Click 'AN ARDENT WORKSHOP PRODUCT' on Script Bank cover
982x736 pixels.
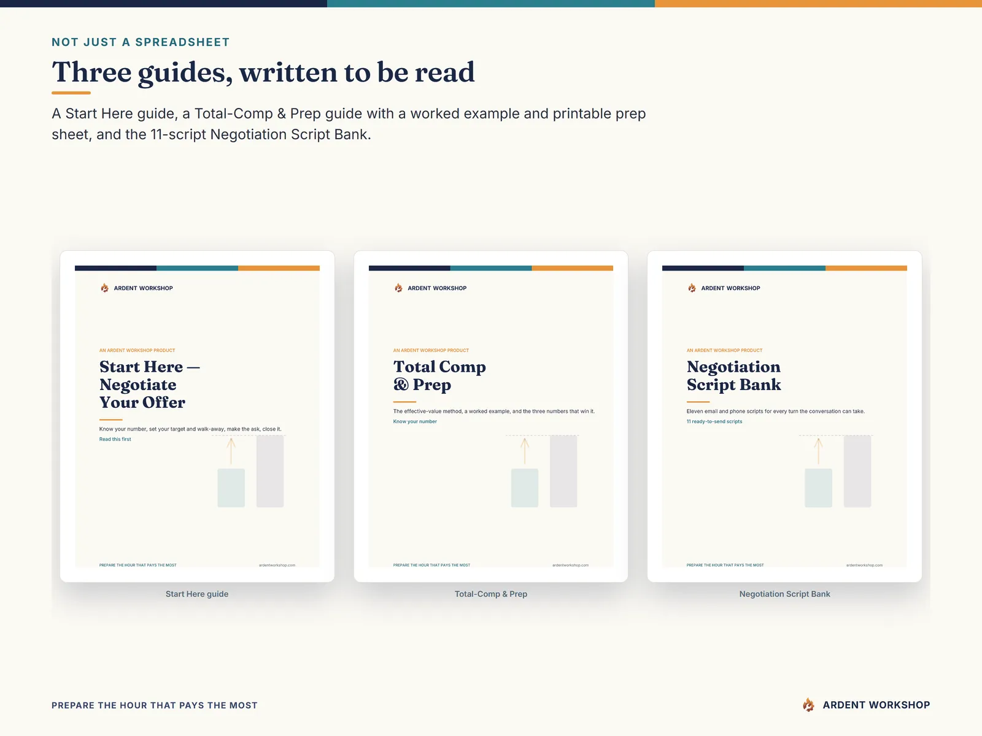click(x=725, y=350)
